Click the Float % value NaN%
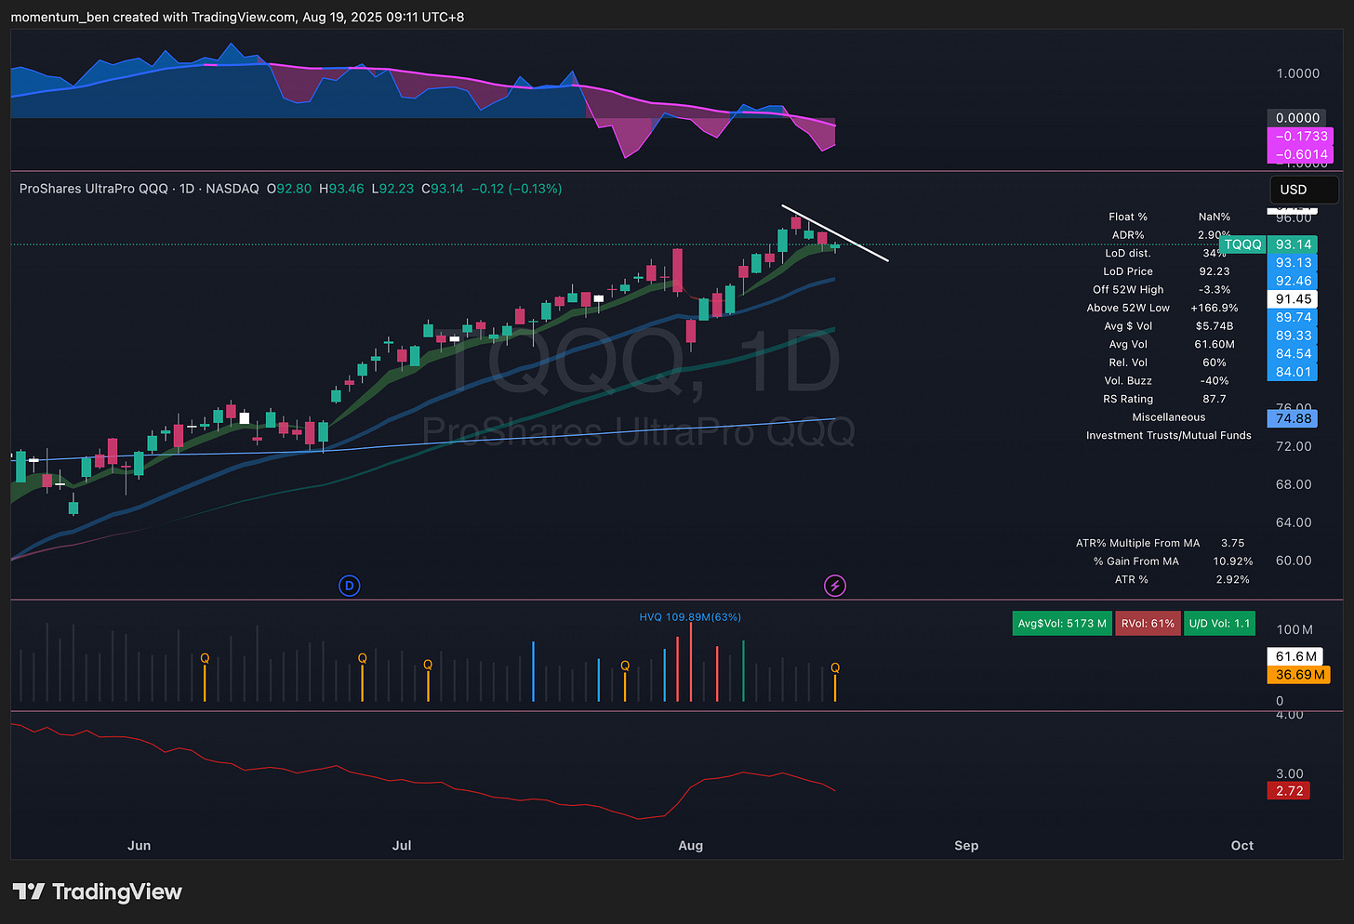 coord(1215,217)
